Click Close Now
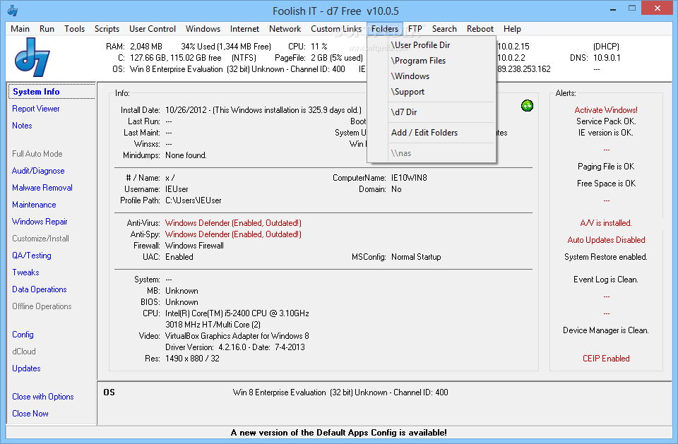Screen dimensions: 678x444 coord(30,414)
